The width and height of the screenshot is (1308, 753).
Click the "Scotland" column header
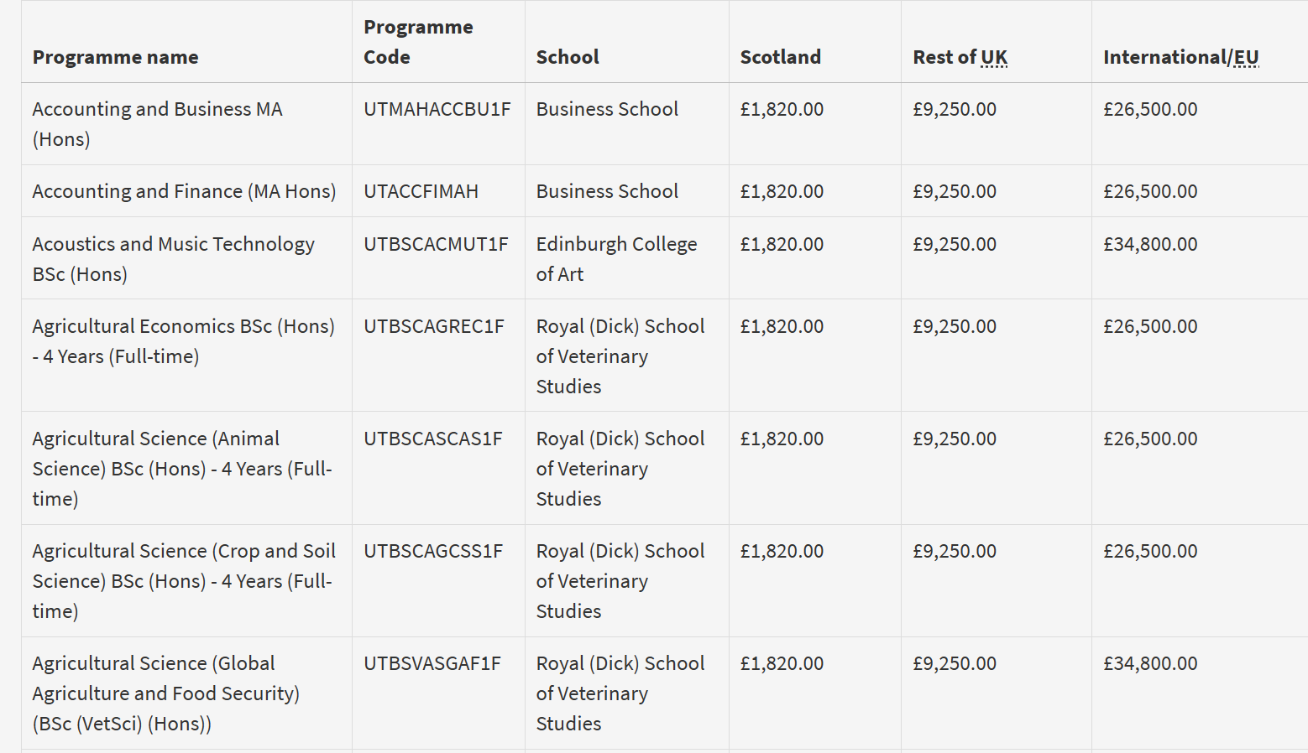pos(780,57)
